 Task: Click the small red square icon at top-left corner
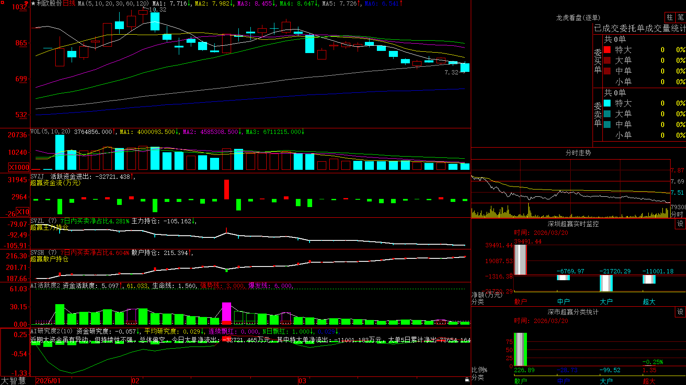3,2
